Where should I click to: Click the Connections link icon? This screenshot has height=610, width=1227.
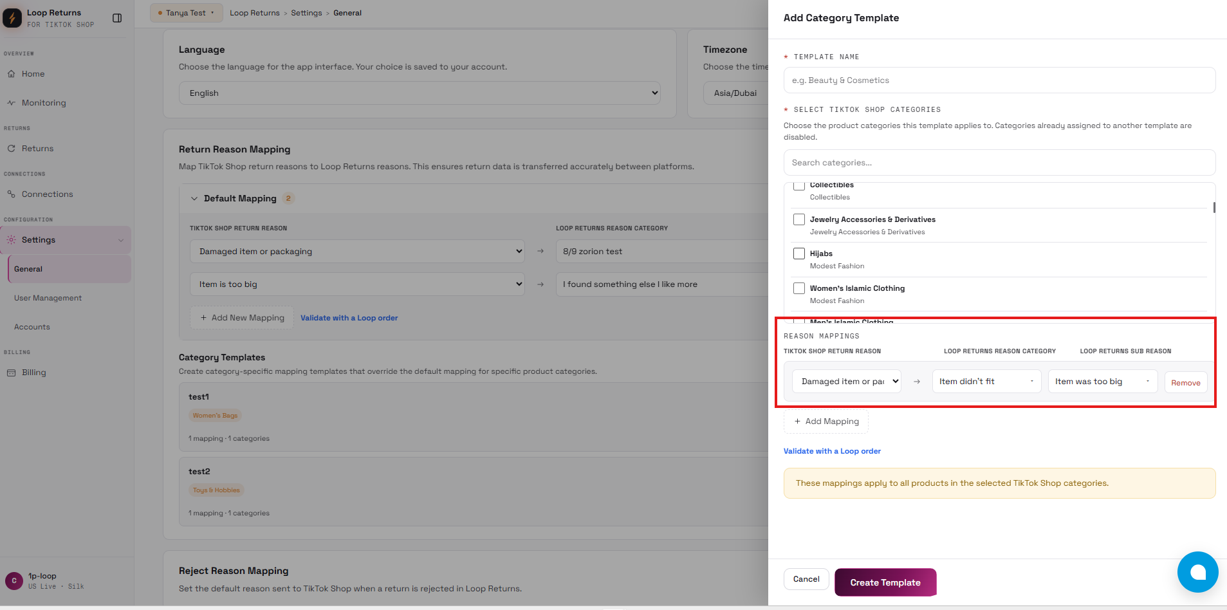[12, 194]
